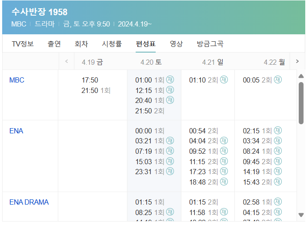
Task: Click rerun icon next to ENA 03:21
Action: [170, 141]
